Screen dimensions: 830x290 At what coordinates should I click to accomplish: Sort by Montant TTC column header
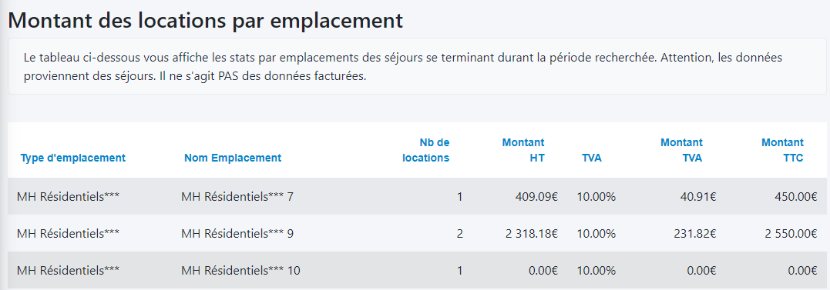[782, 150]
